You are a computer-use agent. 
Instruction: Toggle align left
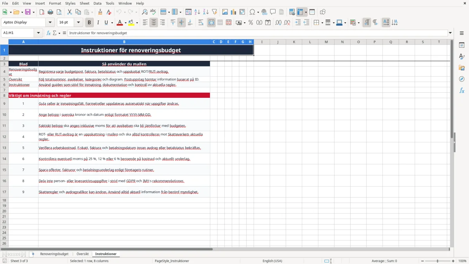tap(145, 23)
